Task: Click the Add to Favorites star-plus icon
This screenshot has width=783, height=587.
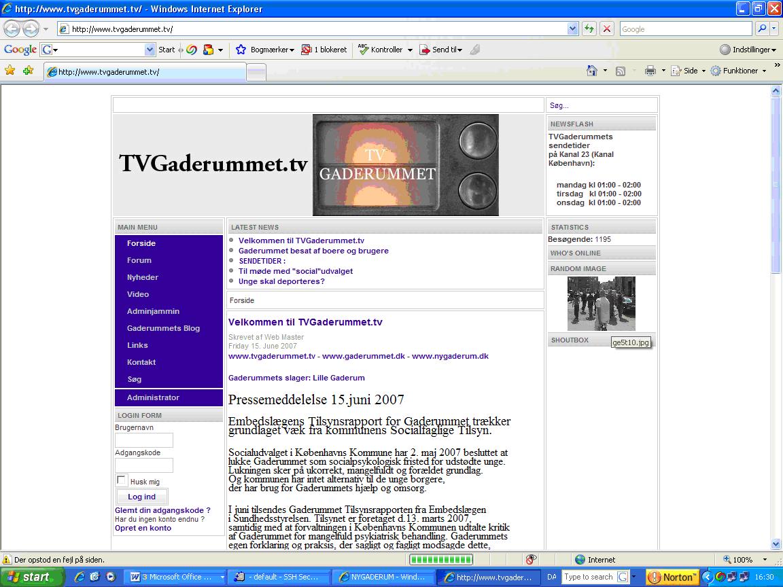Action: [x=28, y=71]
